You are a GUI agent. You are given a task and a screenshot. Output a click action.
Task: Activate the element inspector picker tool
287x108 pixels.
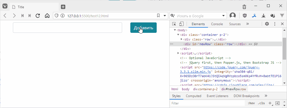click(x=174, y=24)
